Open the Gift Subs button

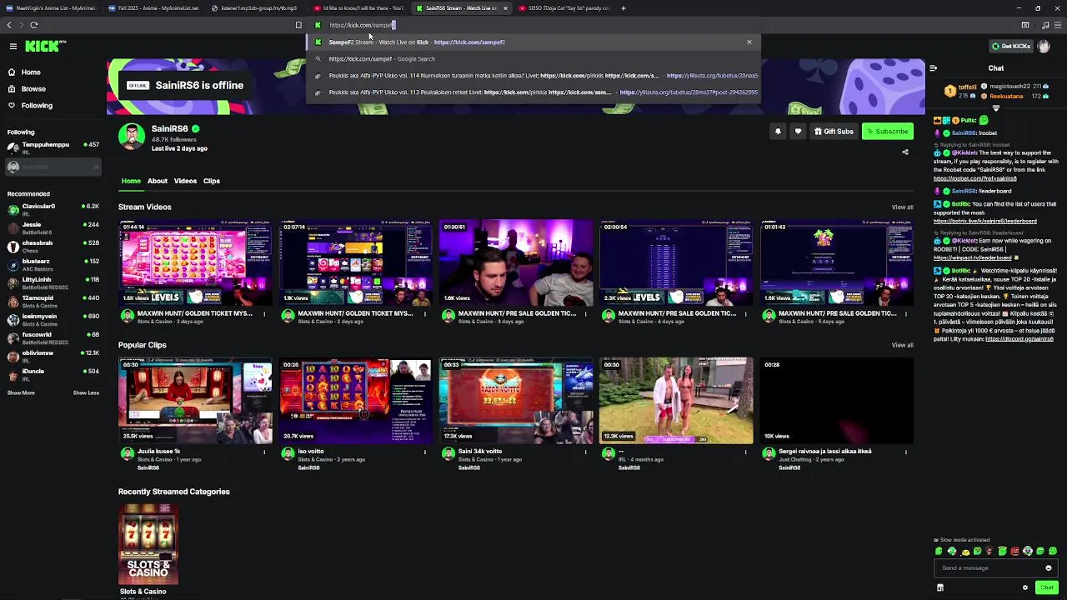834,132
